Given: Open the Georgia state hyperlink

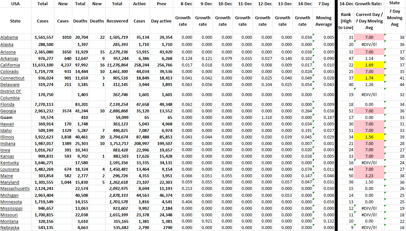Looking at the screenshot, I should click(x=8, y=111).
